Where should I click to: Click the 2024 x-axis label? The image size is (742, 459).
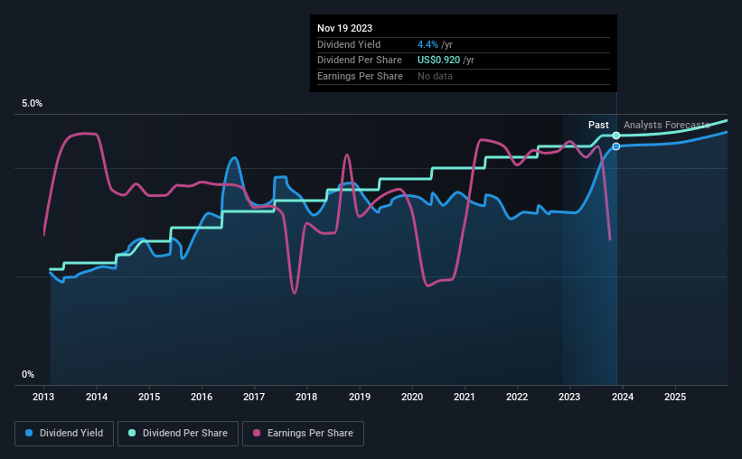click(x=623, y=397)
